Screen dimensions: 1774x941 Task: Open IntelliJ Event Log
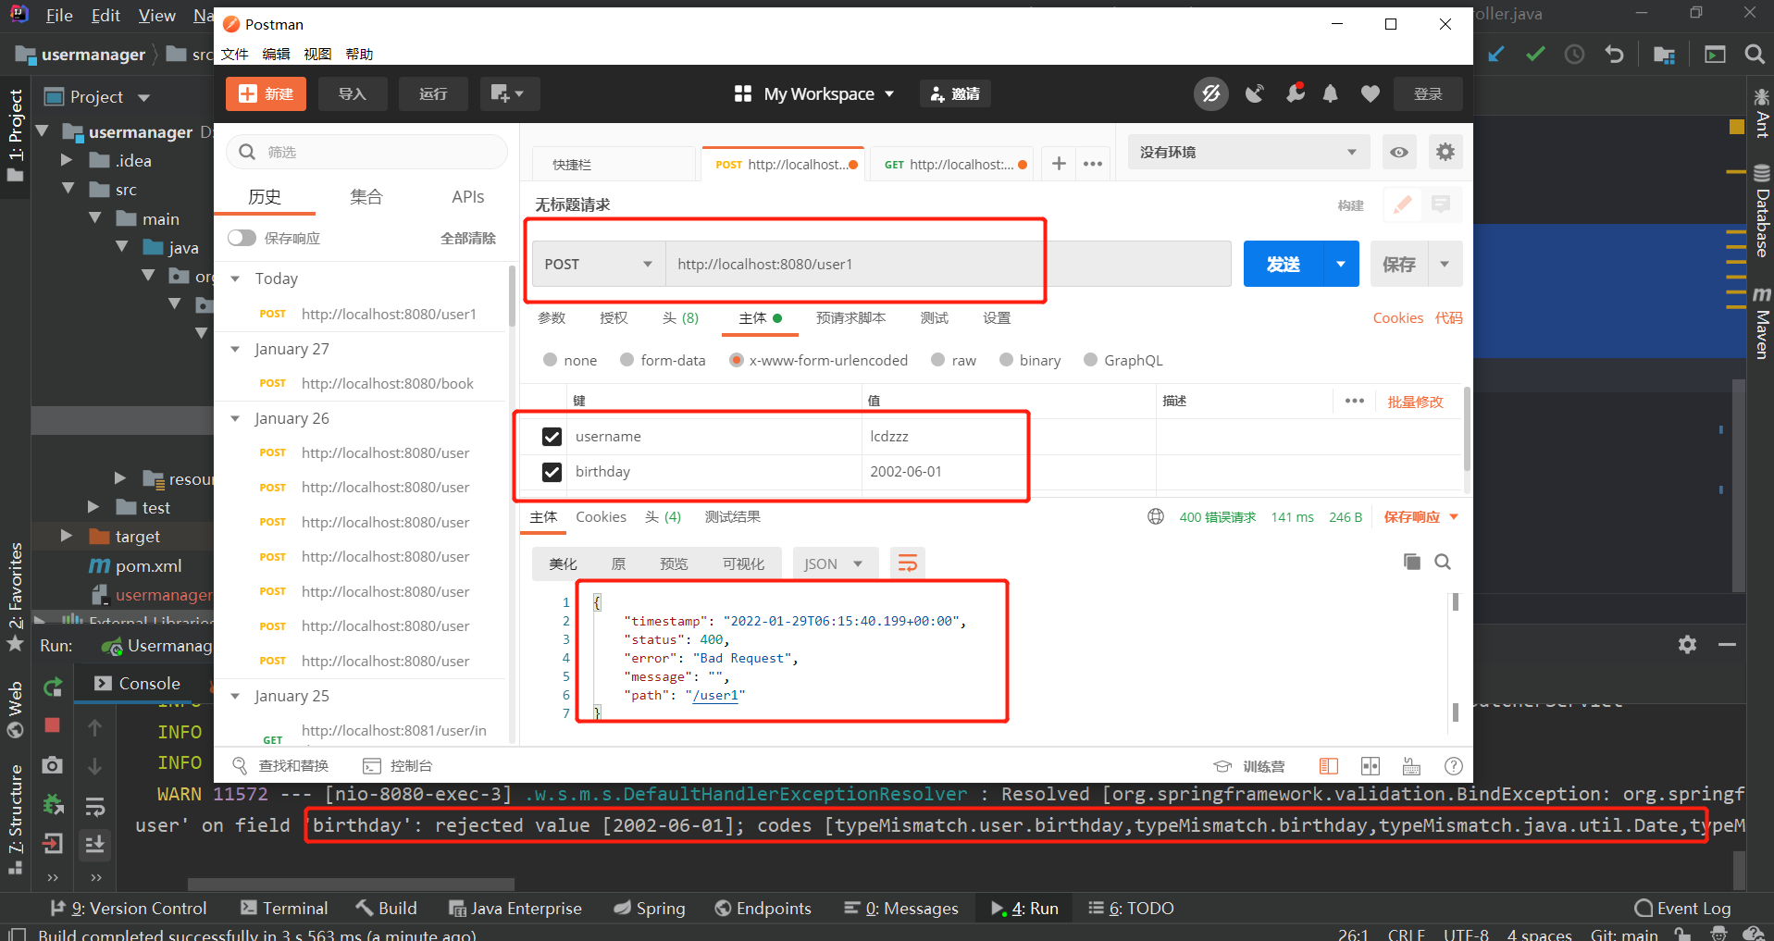click(1682, 908)
